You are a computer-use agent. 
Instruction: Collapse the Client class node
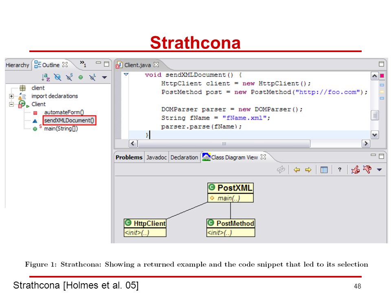(11, 104)
